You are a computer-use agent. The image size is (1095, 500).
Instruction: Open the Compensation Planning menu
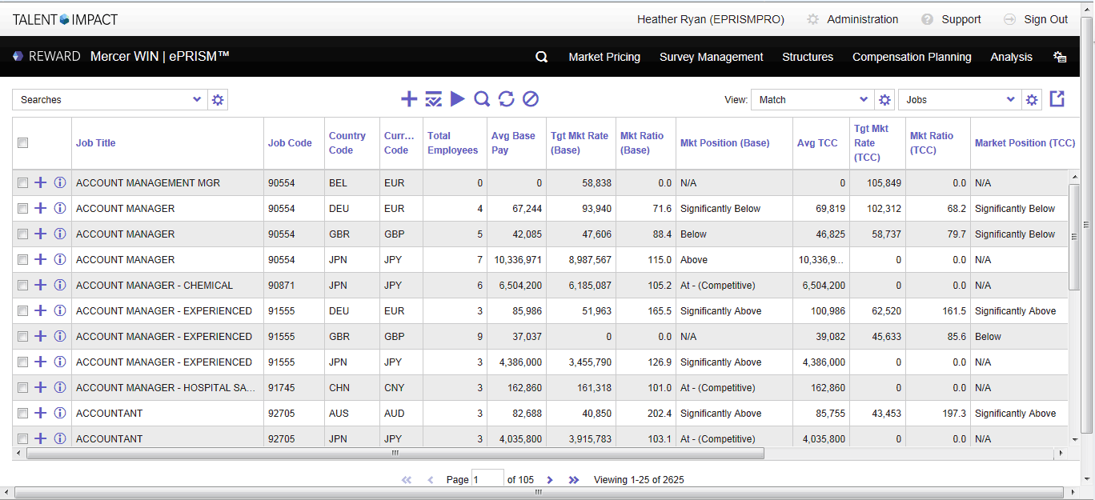(912, 57)
